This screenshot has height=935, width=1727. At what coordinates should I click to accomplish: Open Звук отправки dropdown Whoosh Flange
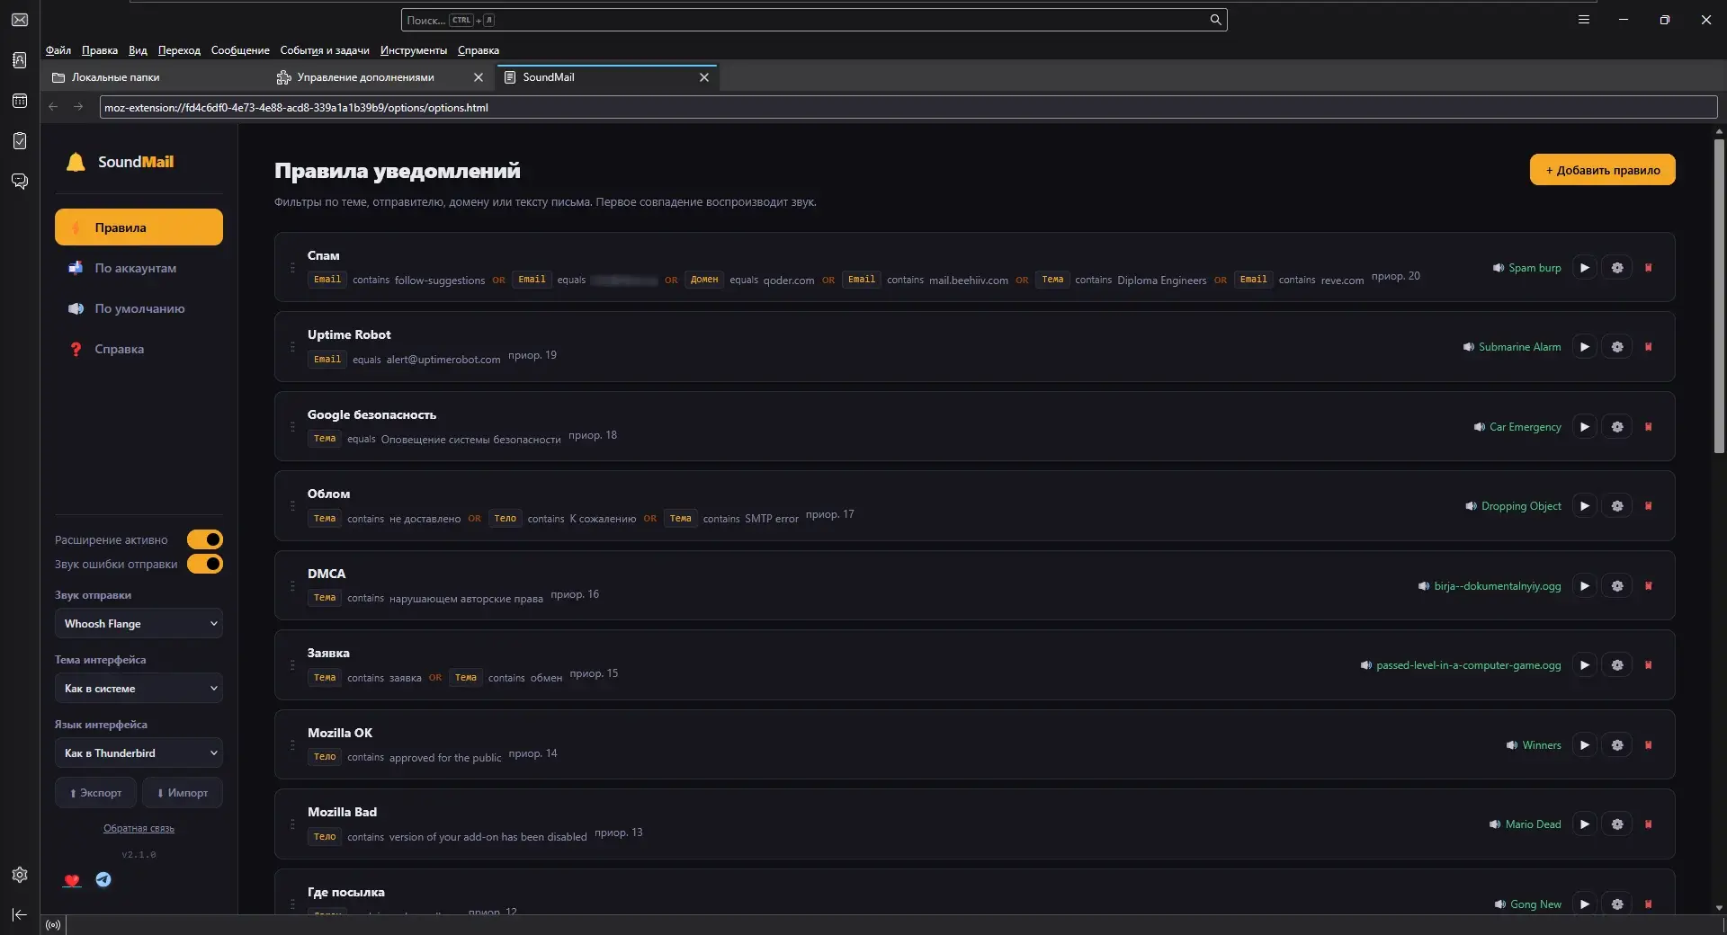[x=139, y=624]
